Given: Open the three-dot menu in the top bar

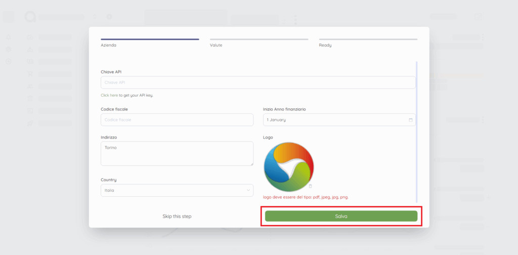Looking at the screenshot, I should coord(295,19).
